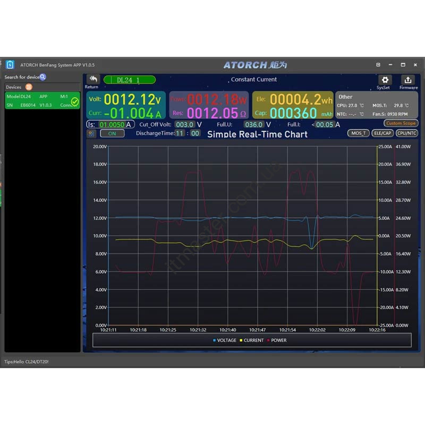
Task: Click the Cut_Off Volt input field
Action: (x=184, y=124)
